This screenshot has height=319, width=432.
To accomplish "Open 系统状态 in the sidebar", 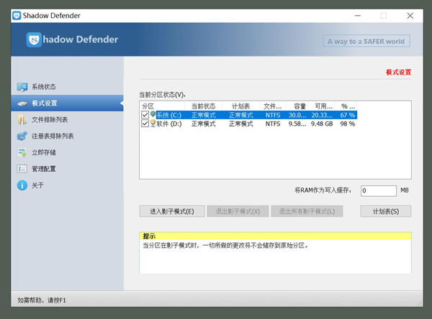I will [x=44, y=87].
